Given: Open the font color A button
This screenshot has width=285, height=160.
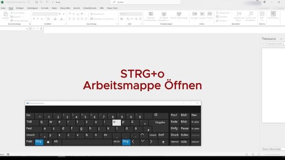Looking at the screenshot, I should (61, 19).
